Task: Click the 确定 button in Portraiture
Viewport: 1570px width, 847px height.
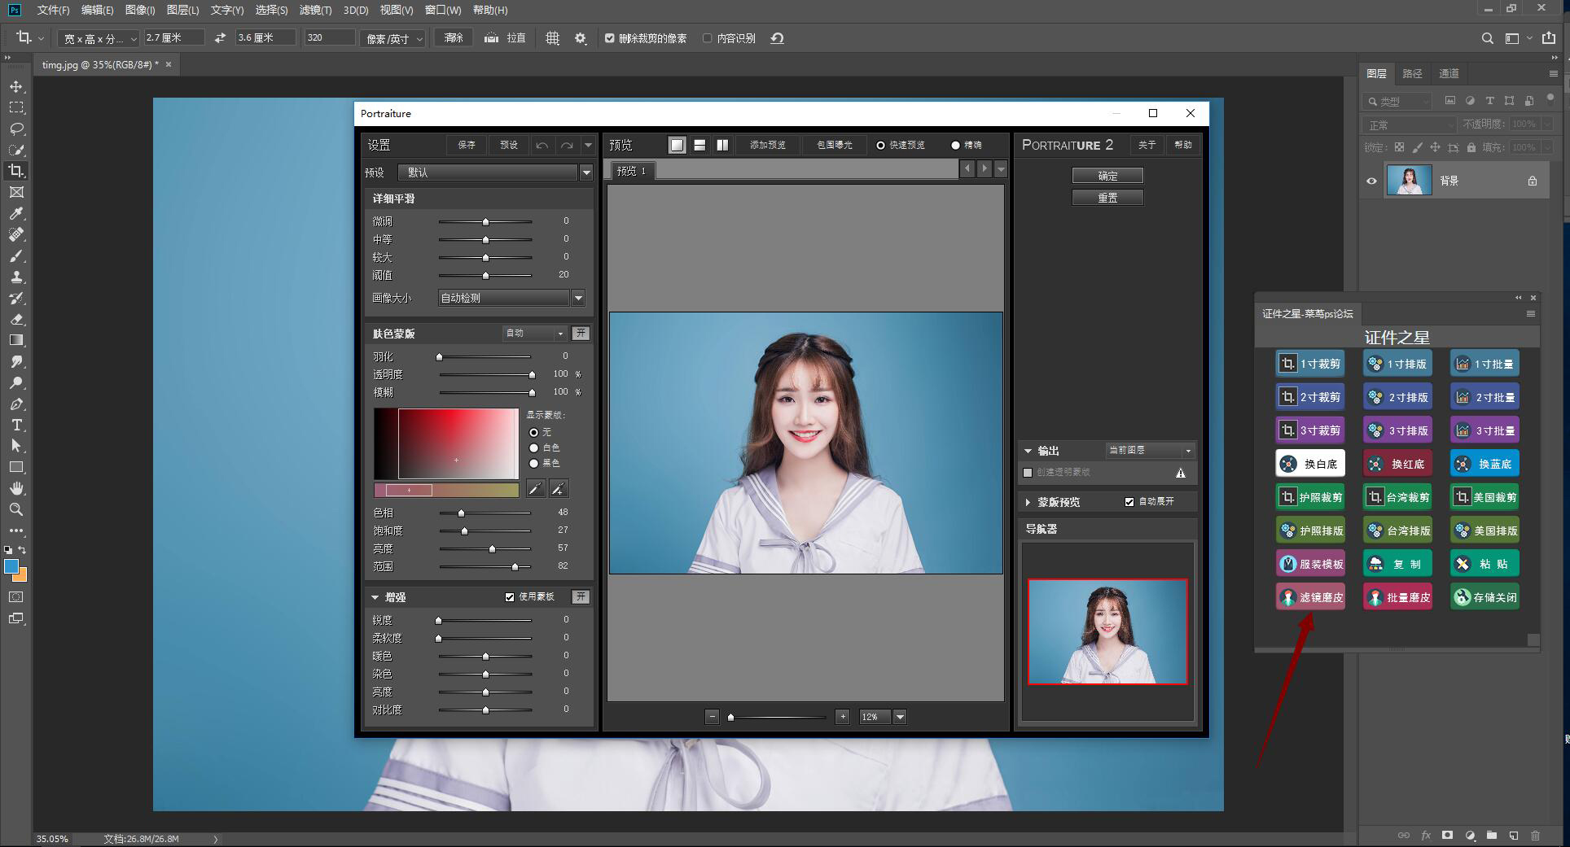Action: point(1107,175)
